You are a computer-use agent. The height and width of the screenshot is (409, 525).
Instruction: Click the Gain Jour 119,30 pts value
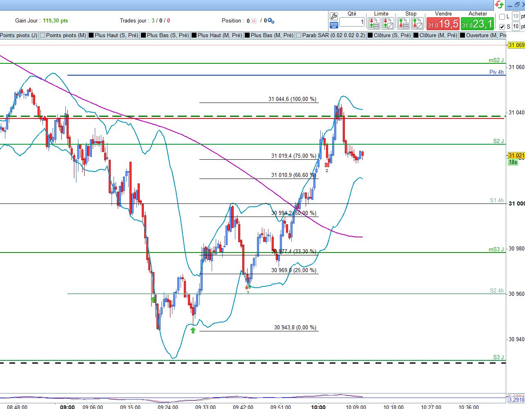coord(56,20)
